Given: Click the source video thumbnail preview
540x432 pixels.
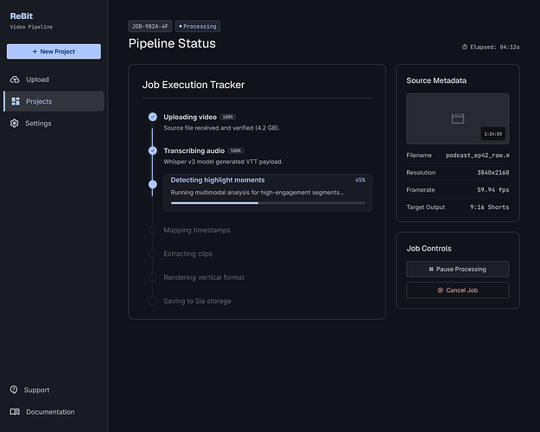Looking at the screenshot, I should click(x=458, y=118).
